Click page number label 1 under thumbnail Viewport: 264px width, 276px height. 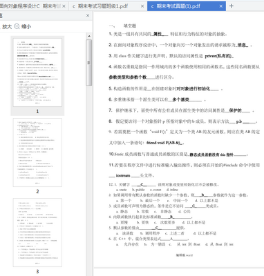(37, 111)
